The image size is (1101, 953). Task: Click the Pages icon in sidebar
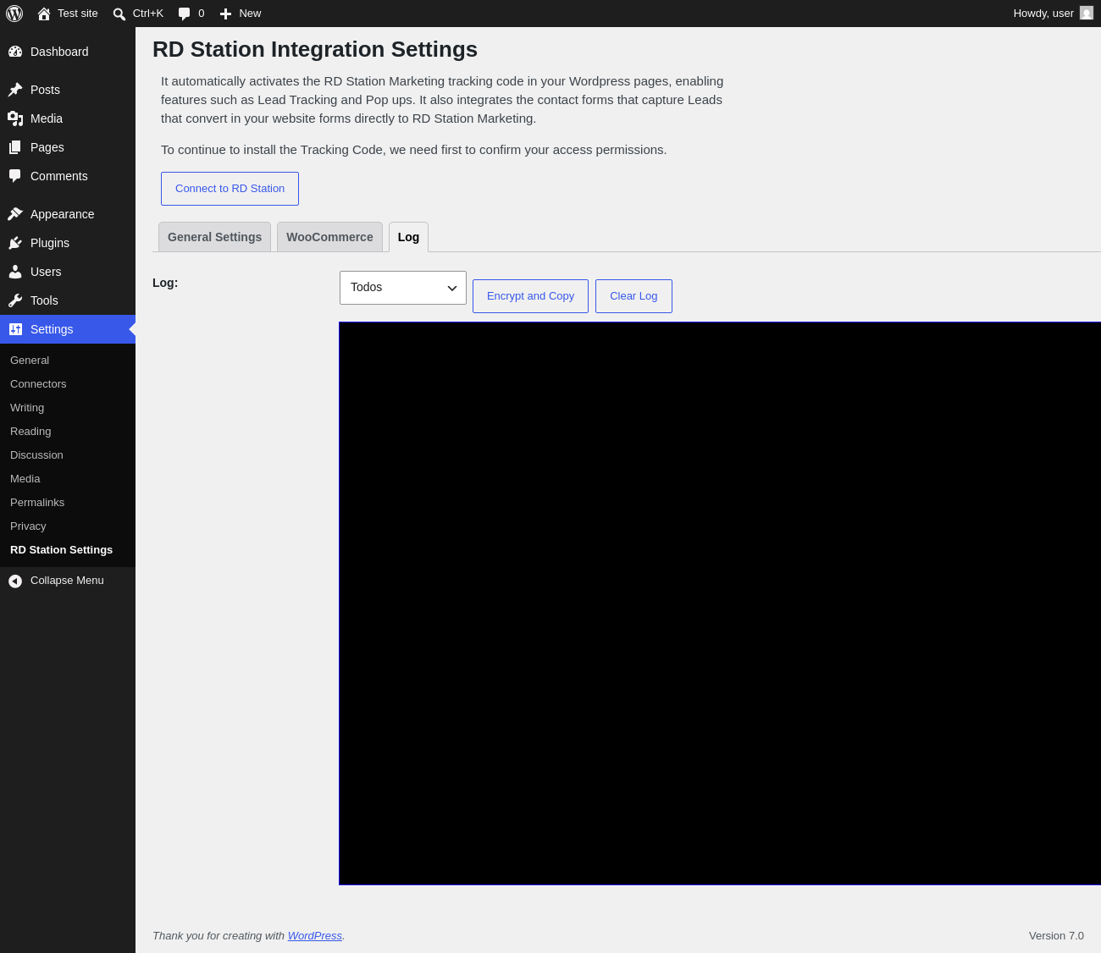pyautogui.click(x=15, y=147)
